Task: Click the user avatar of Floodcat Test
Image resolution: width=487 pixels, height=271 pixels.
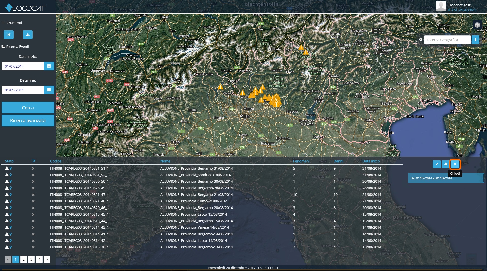Action: click(x=441, y=6)
